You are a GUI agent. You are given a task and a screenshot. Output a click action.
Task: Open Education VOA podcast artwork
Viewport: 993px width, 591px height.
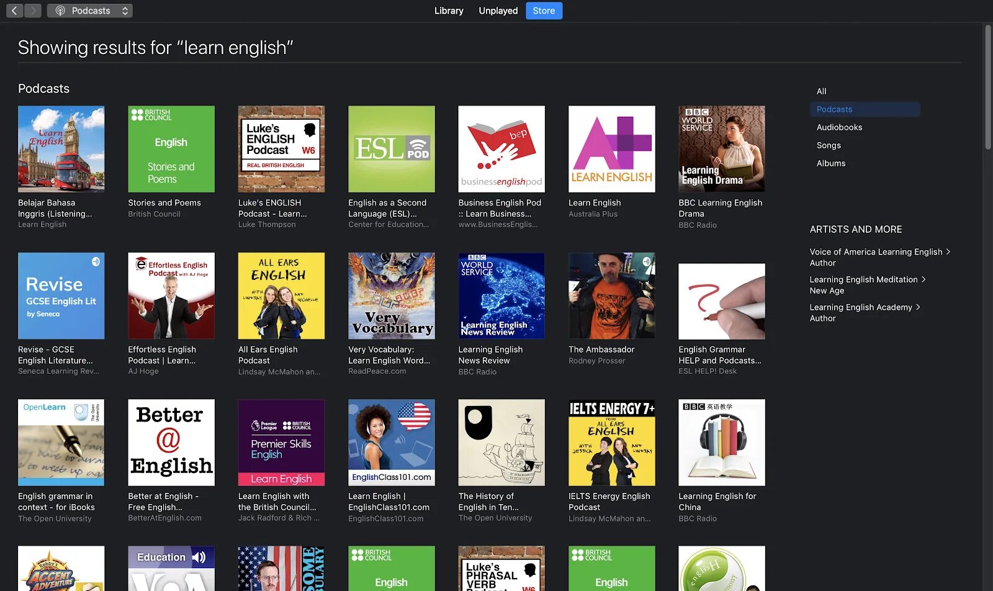(171, 568)
